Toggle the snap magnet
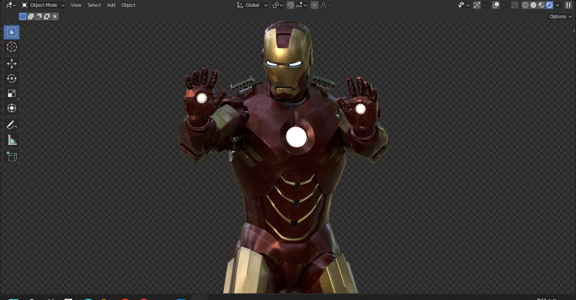The image size is (576, 300). click(290, 5)
